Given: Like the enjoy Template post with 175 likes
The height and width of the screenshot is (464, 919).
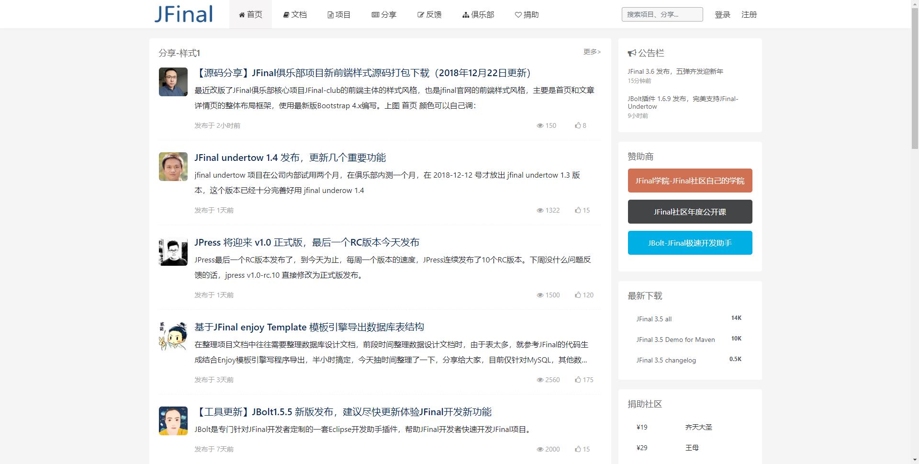Looking at the screenshot, I should (x=578, y=380).
